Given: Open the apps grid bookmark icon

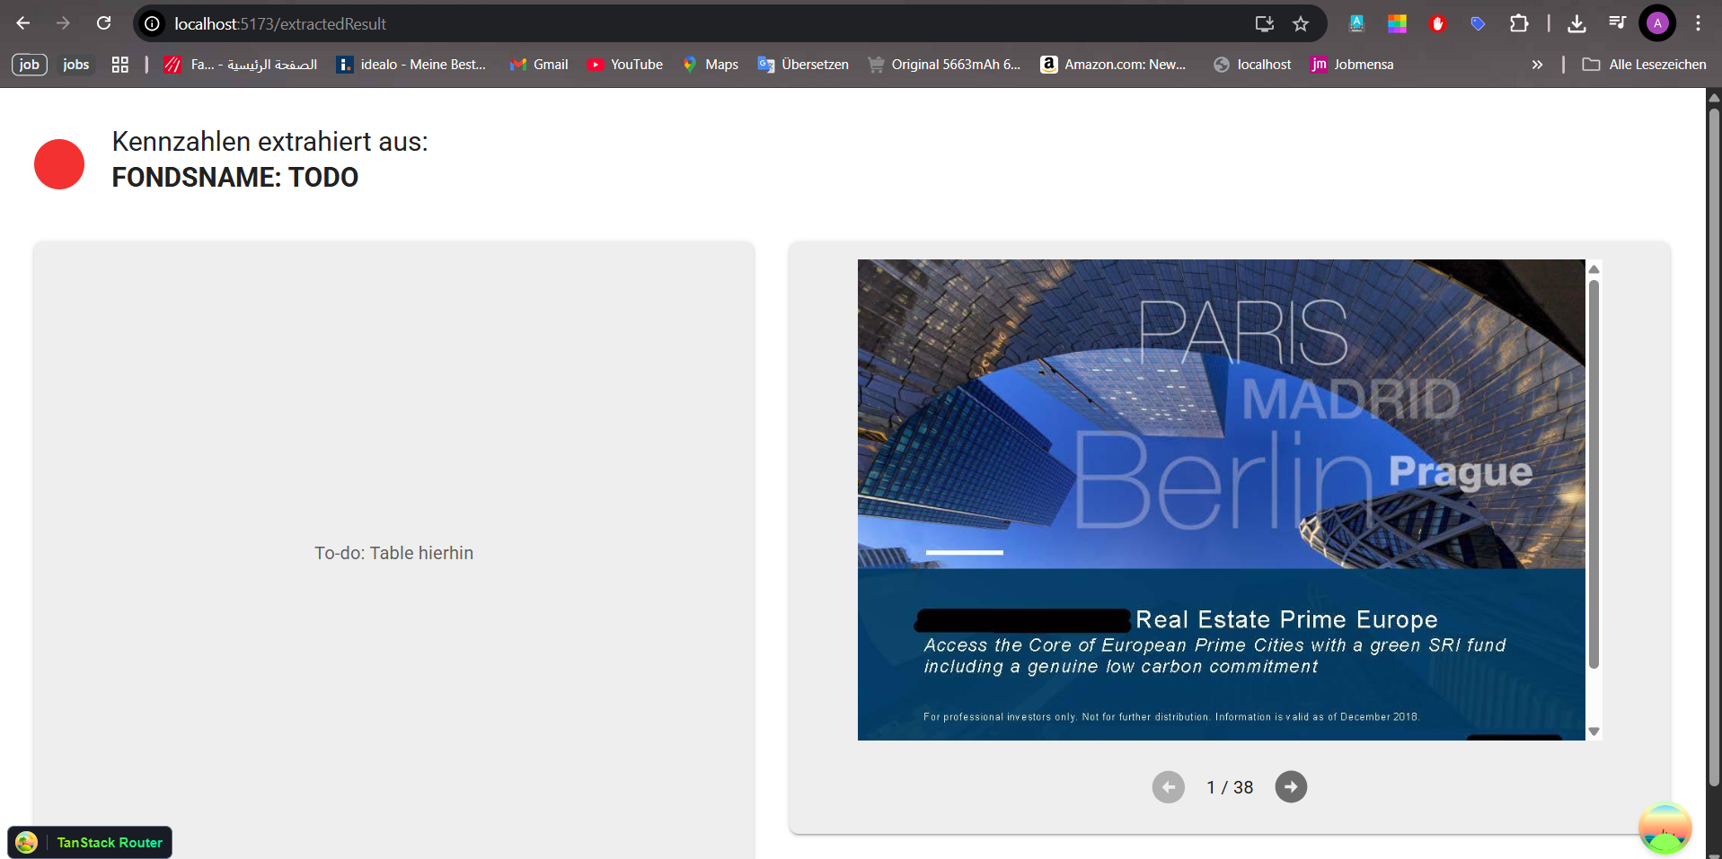Looking at the screenshot, I should (119, 65).
